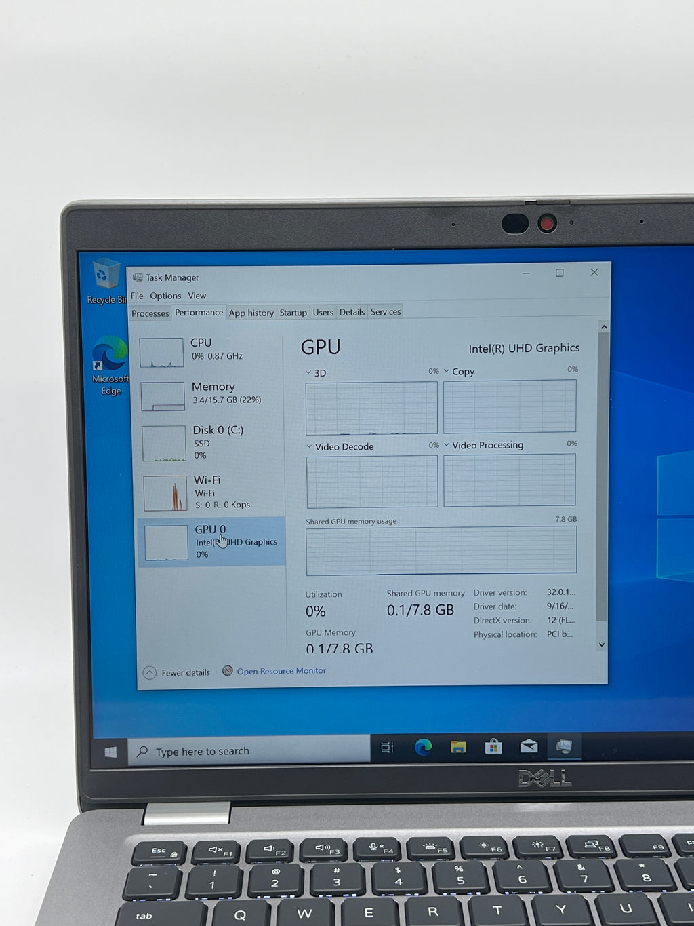The height and width of the screenshot is (926, 694).
Task: Switch to the App history tab
Action: click(251, 313)
